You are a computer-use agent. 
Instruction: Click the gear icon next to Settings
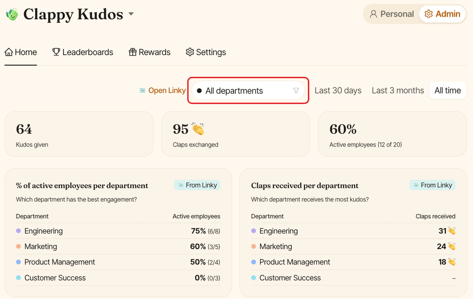point(190,52)
